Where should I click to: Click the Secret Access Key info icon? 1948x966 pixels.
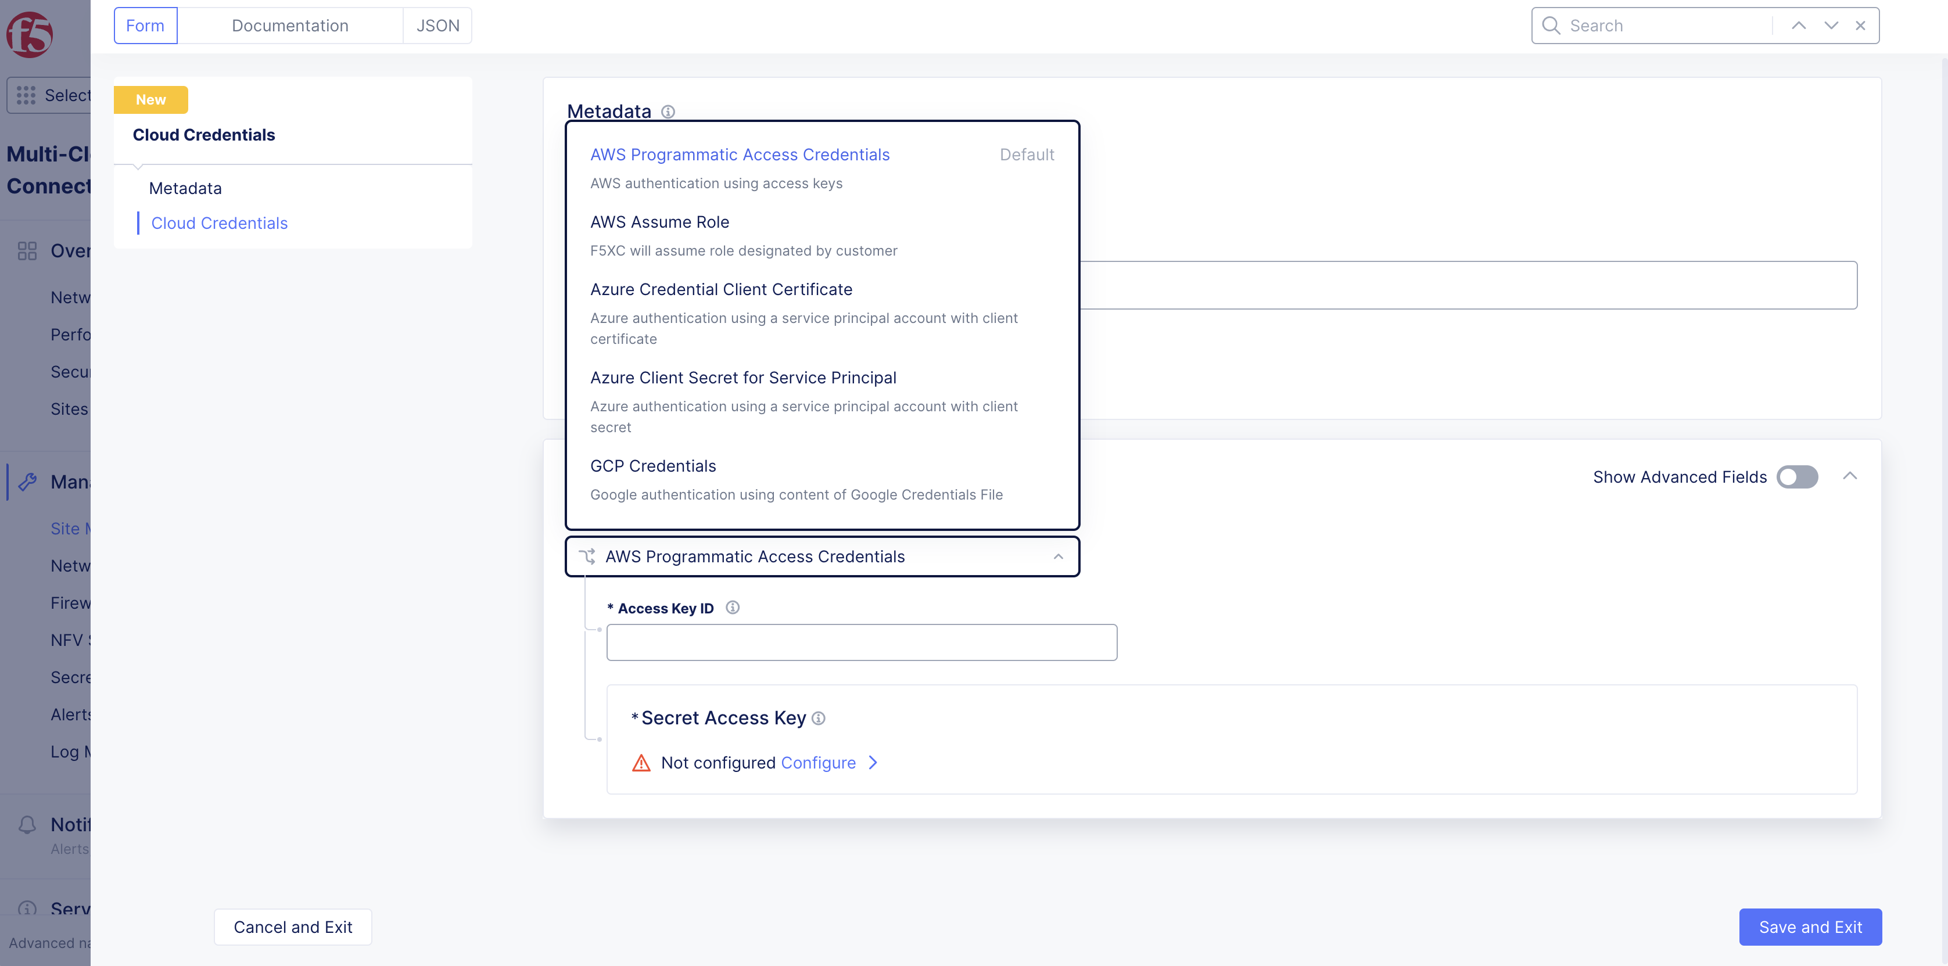[x=818, y=718]
